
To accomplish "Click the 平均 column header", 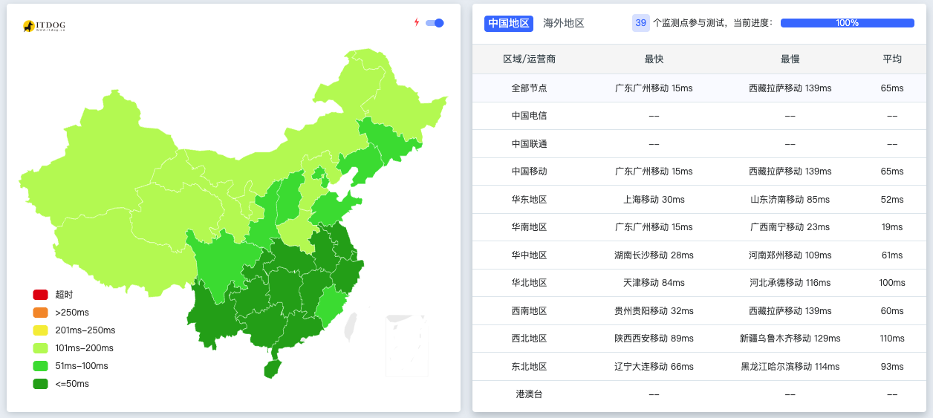I will [x=891, y=59].
